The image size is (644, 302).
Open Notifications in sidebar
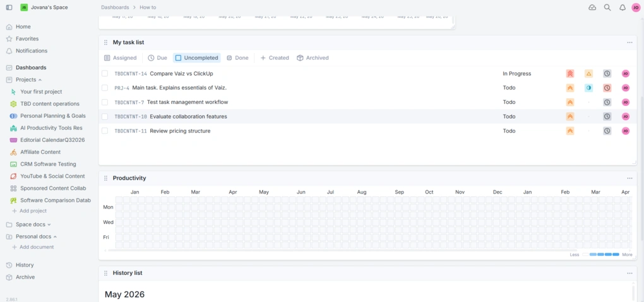[x=32, y=51]
